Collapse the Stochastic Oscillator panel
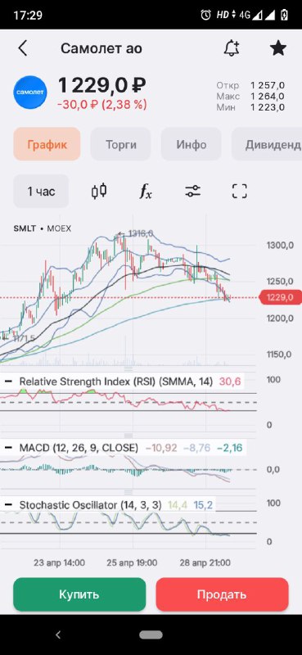Viewport: 302px width, 655px height. (x=8, y=505)
